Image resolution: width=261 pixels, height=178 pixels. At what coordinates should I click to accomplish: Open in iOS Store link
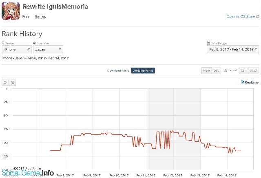point(241,16)
